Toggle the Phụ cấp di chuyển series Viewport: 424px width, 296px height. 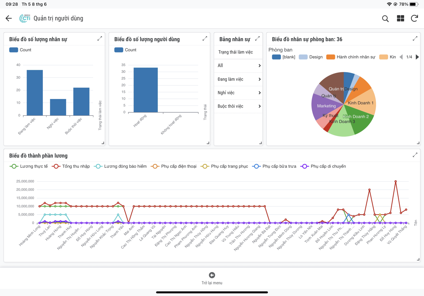(323, 166)
